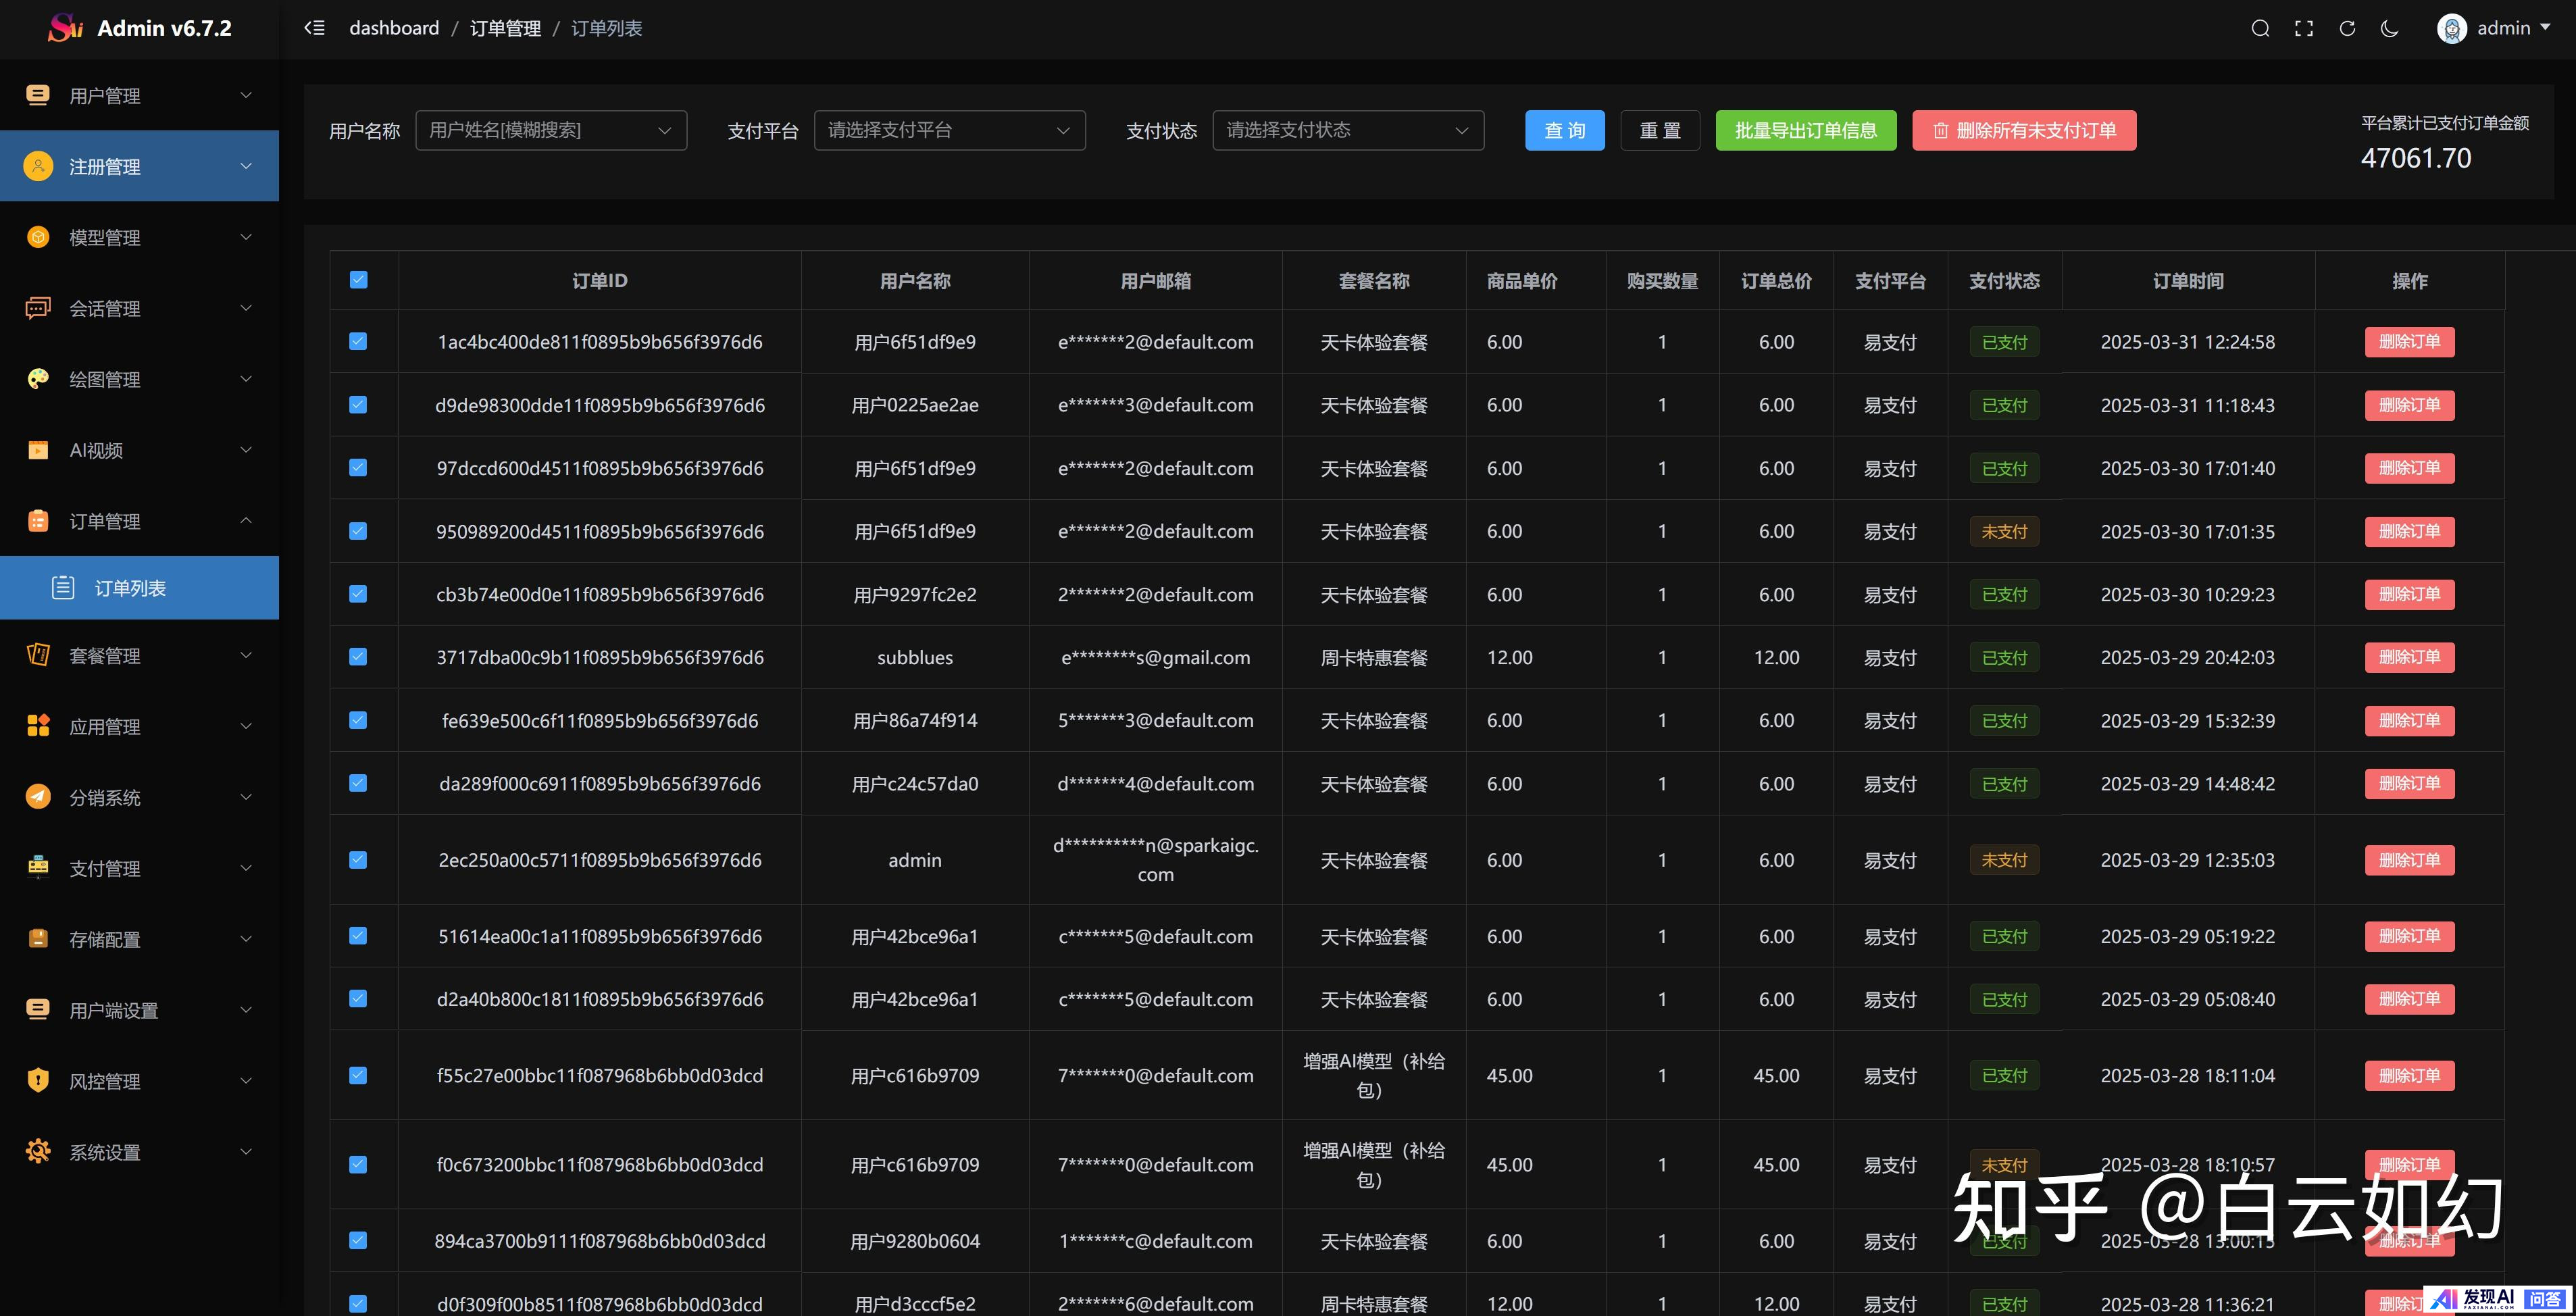This screenshot has width=2576, height=1316.
Task: Open the 支付平台 payment platform dropdown
Action: tap(949, 130)
